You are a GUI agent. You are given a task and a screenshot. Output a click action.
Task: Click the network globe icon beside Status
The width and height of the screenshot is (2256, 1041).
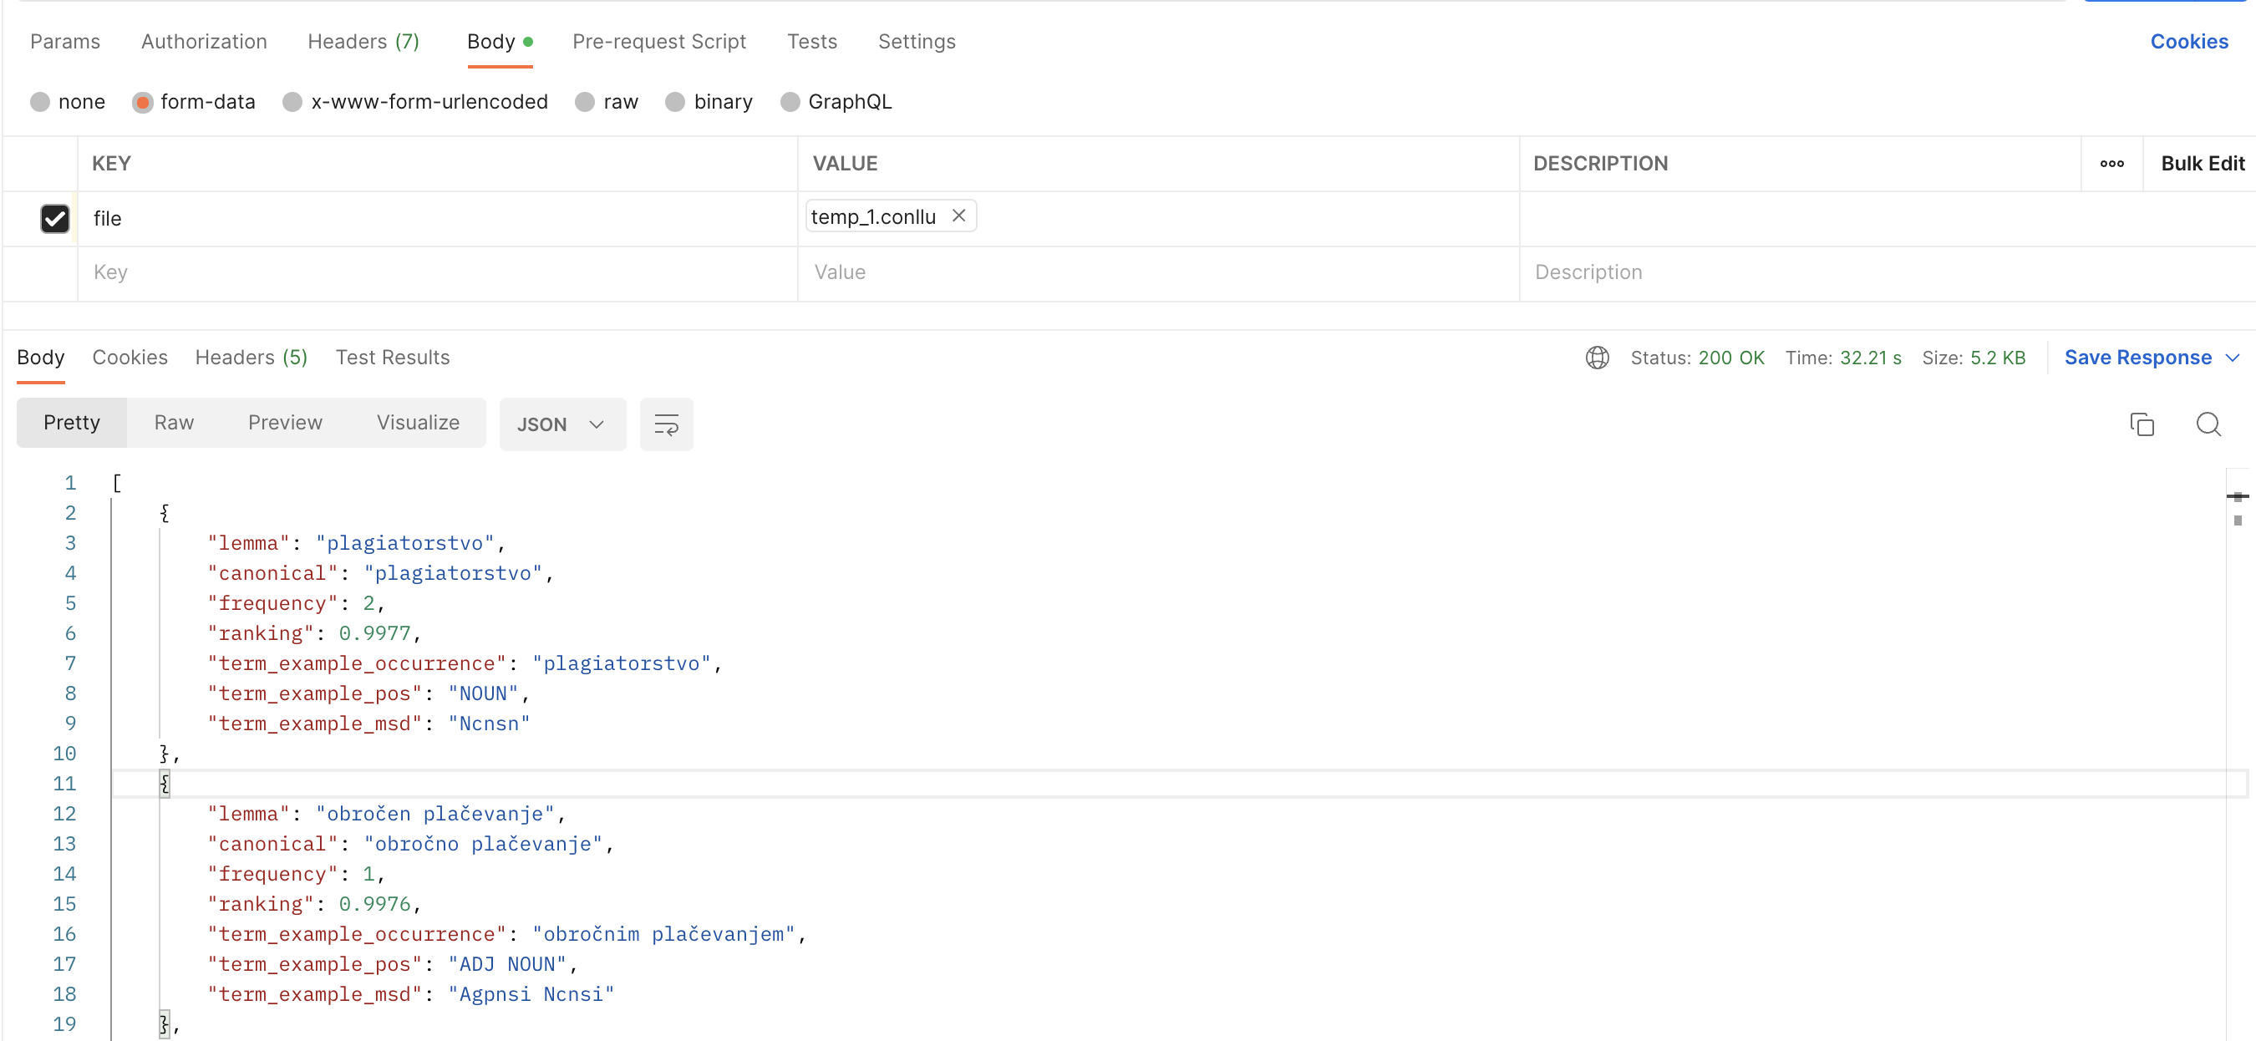coord(1597,358)
